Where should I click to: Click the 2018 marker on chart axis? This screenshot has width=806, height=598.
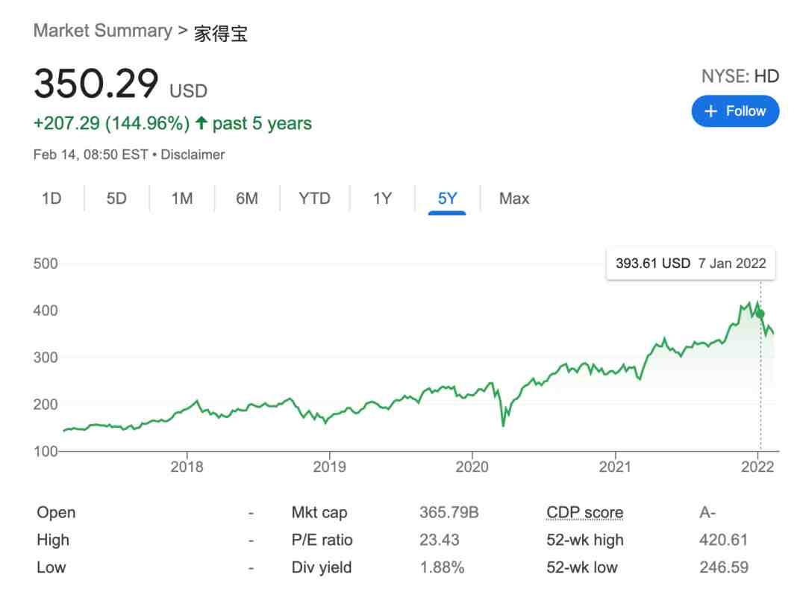187,467
